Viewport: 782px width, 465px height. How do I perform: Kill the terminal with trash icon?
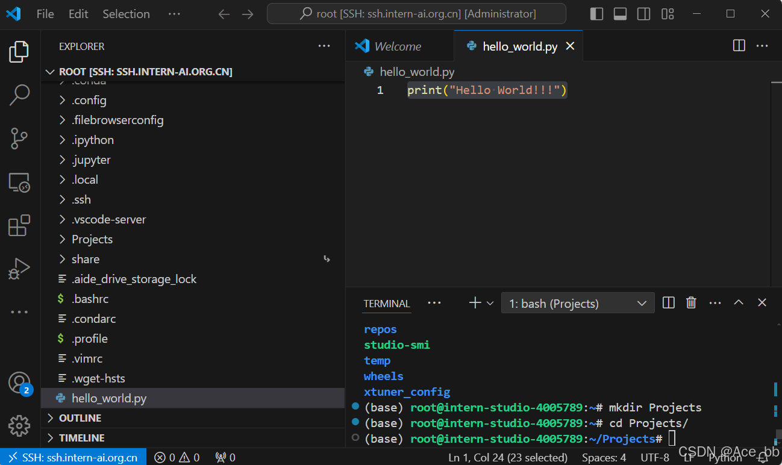692,303
